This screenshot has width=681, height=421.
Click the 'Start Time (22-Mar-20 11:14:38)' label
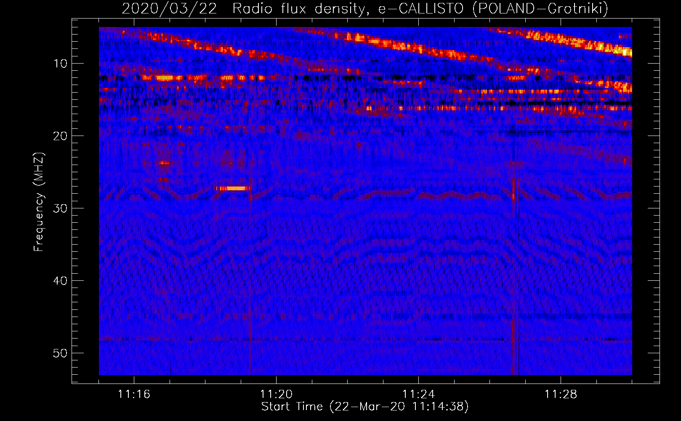click(365, 407)
